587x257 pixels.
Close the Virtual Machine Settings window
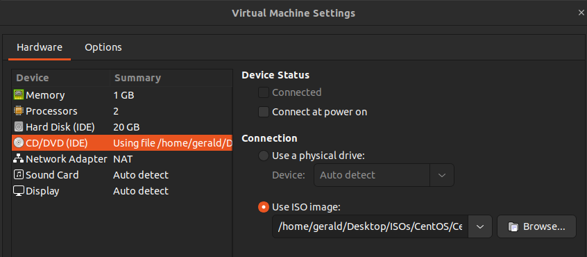tap(581, 13)
